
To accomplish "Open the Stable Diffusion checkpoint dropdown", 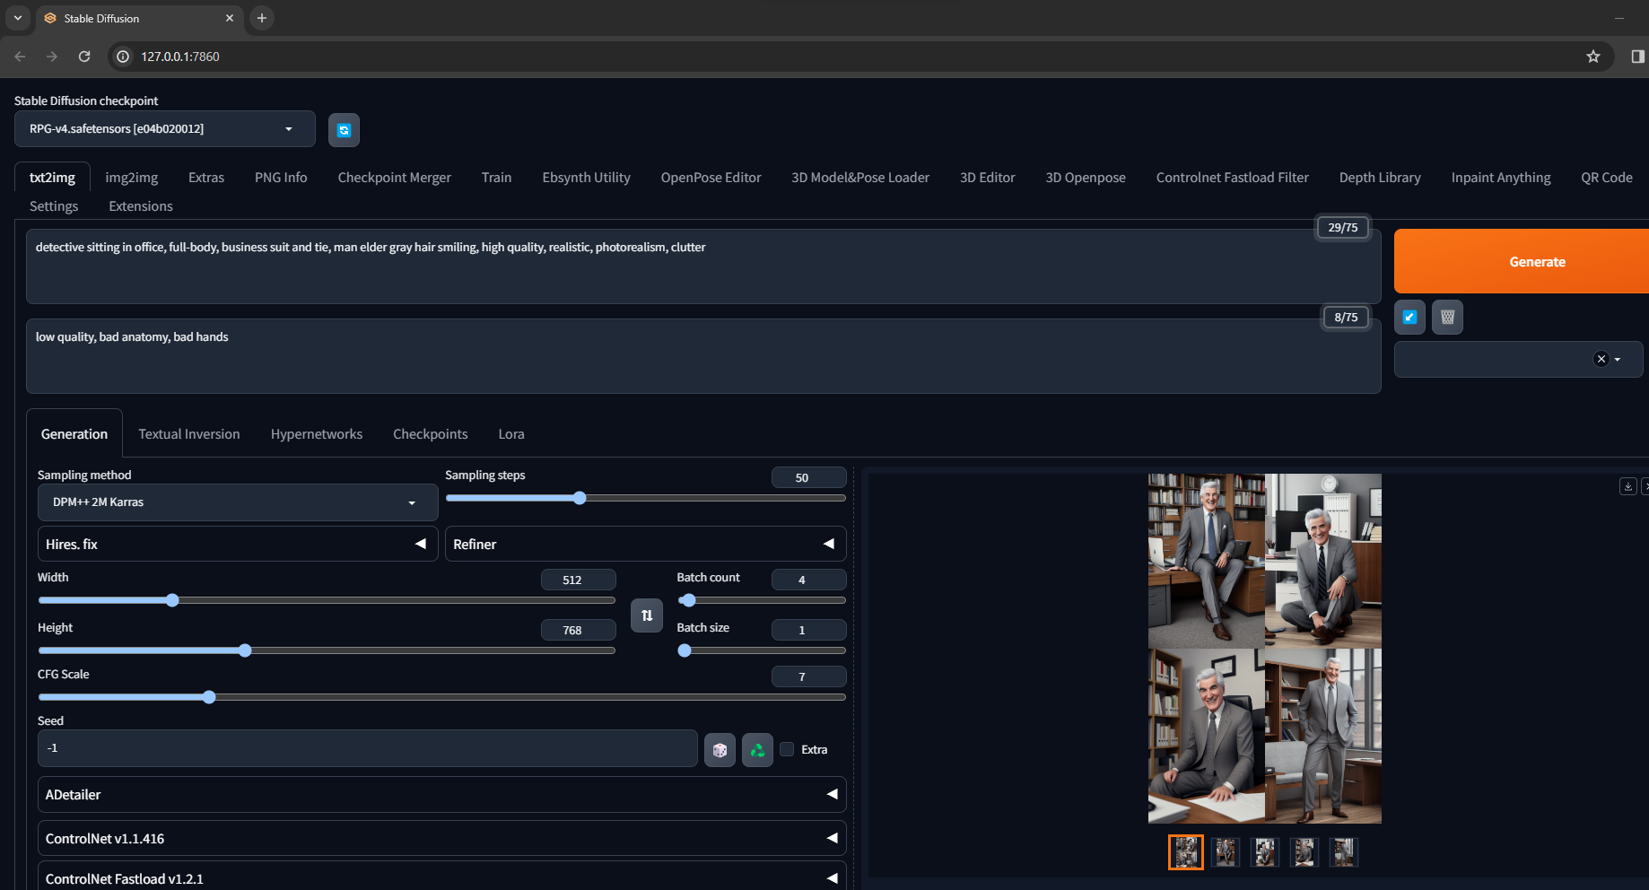I will [x=165, y=129].
